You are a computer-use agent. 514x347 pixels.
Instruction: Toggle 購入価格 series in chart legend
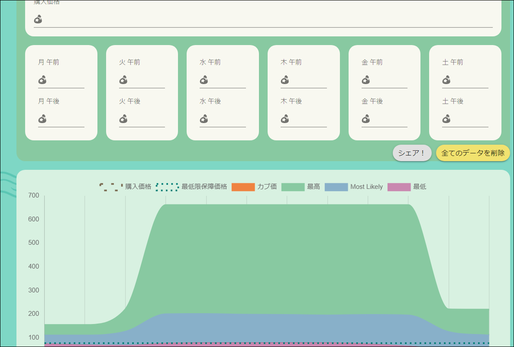pos(125,187)
